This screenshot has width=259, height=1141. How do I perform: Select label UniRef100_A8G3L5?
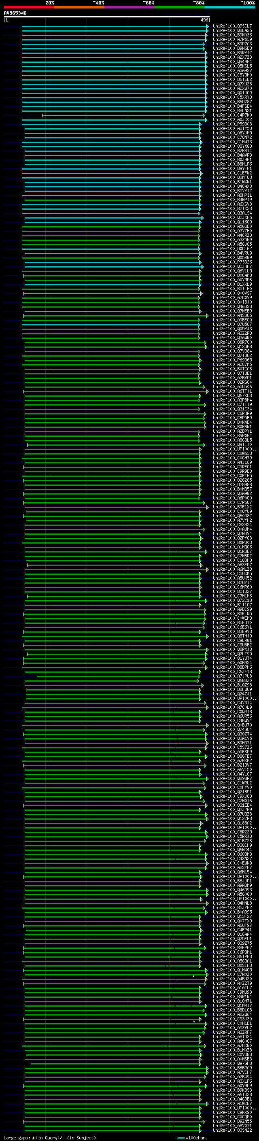coord(232,440)
